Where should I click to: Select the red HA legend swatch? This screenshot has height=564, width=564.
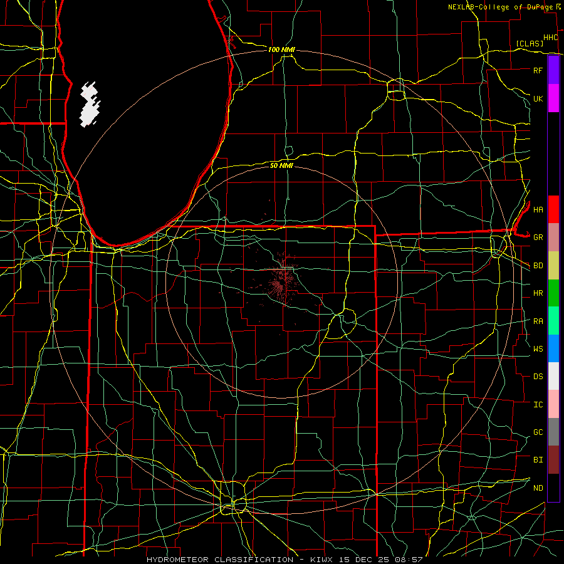pos(553,209)
